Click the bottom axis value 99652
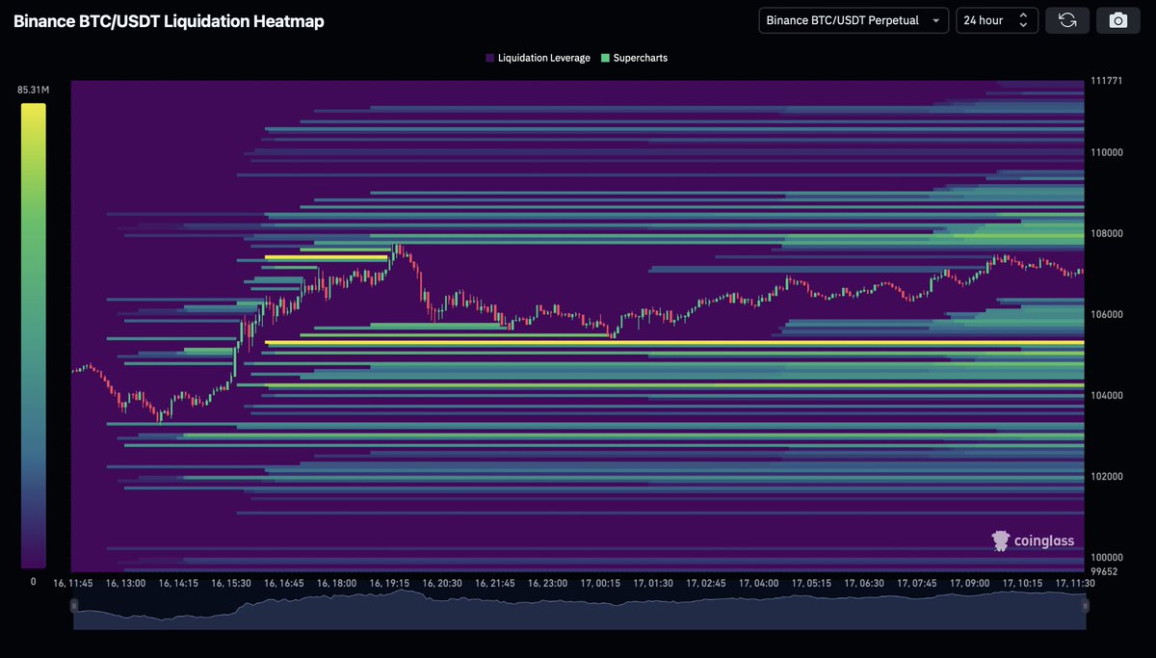The height and width of the screenshot is (658, 1156). point(1104,571)
